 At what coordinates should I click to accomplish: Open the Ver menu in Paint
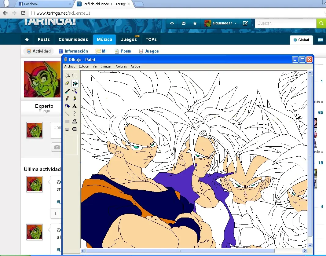coord(95,66)
